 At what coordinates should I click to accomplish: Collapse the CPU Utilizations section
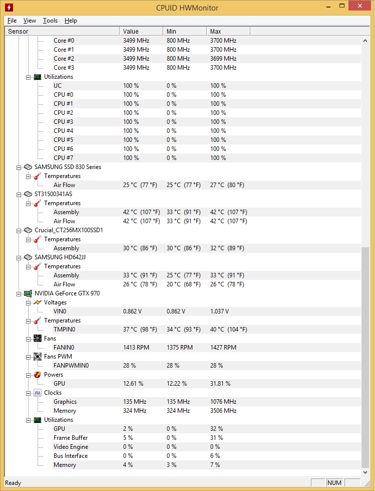click(28, 77)
